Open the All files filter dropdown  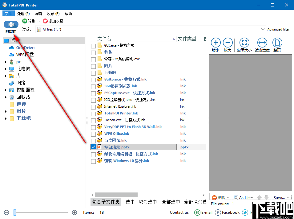pyautogui.click(x=263, y=29)
